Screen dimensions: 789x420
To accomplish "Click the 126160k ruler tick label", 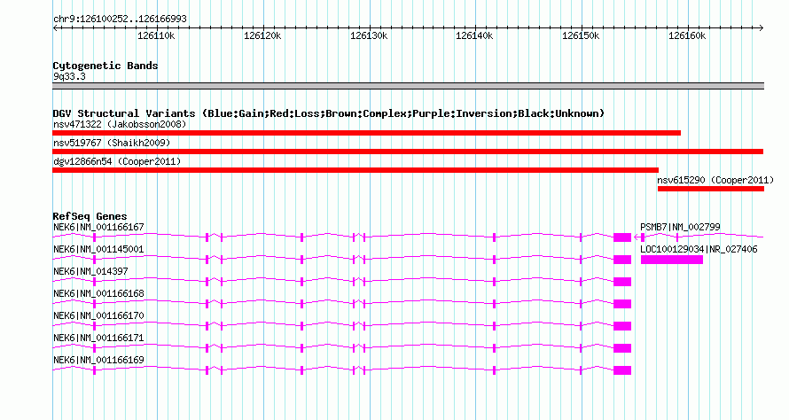I will (x=687, y=35).
